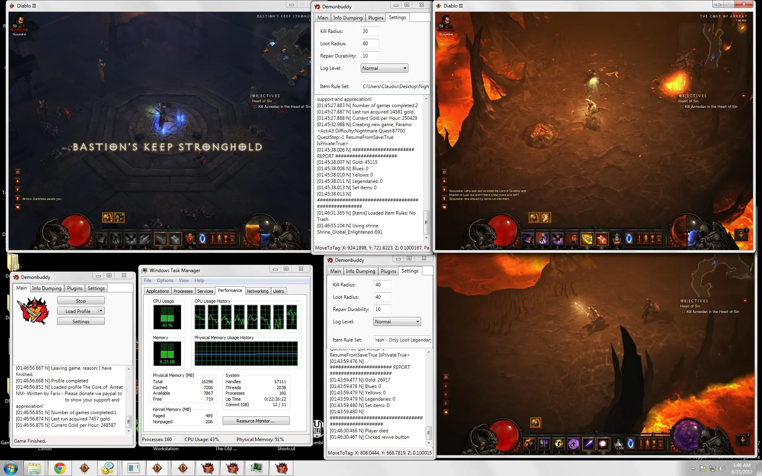Click the Kill Radius field showing 40
This screenshot has height=476, width=762.
click(382, 285)
